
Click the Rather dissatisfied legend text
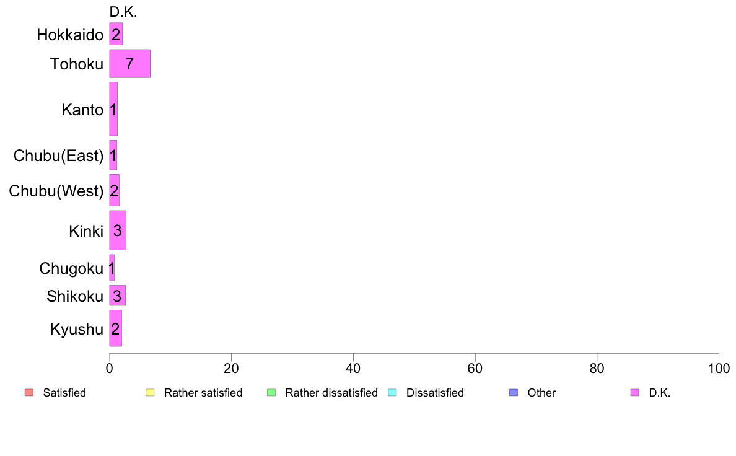[331, 393]
